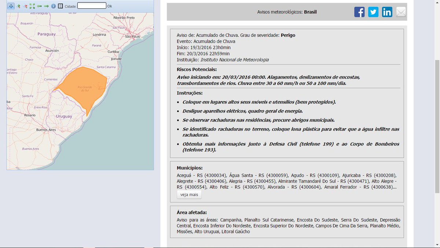Click Paraguay label on map
This screenshot has width=440, height=248.
coord(46,34)
